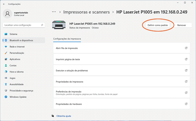Remove the printer with Remover button

[x=182, y=25]
